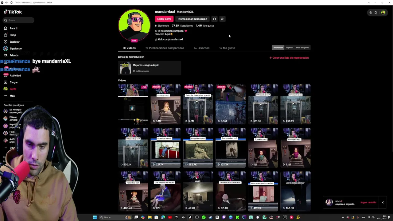
Task: Open the Más options menu
Action: click(9, 96)
